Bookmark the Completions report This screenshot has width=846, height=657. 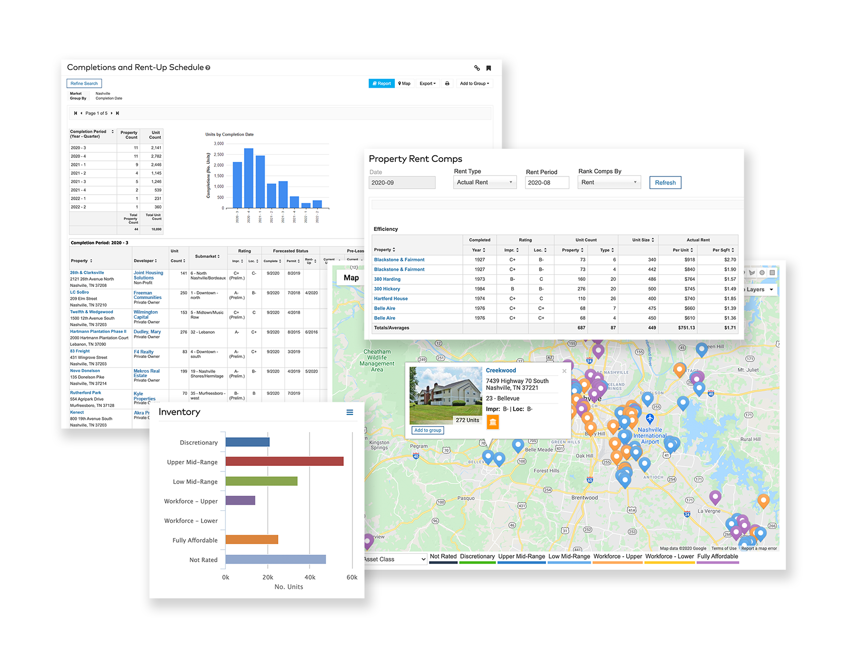(x=489, y=68)
